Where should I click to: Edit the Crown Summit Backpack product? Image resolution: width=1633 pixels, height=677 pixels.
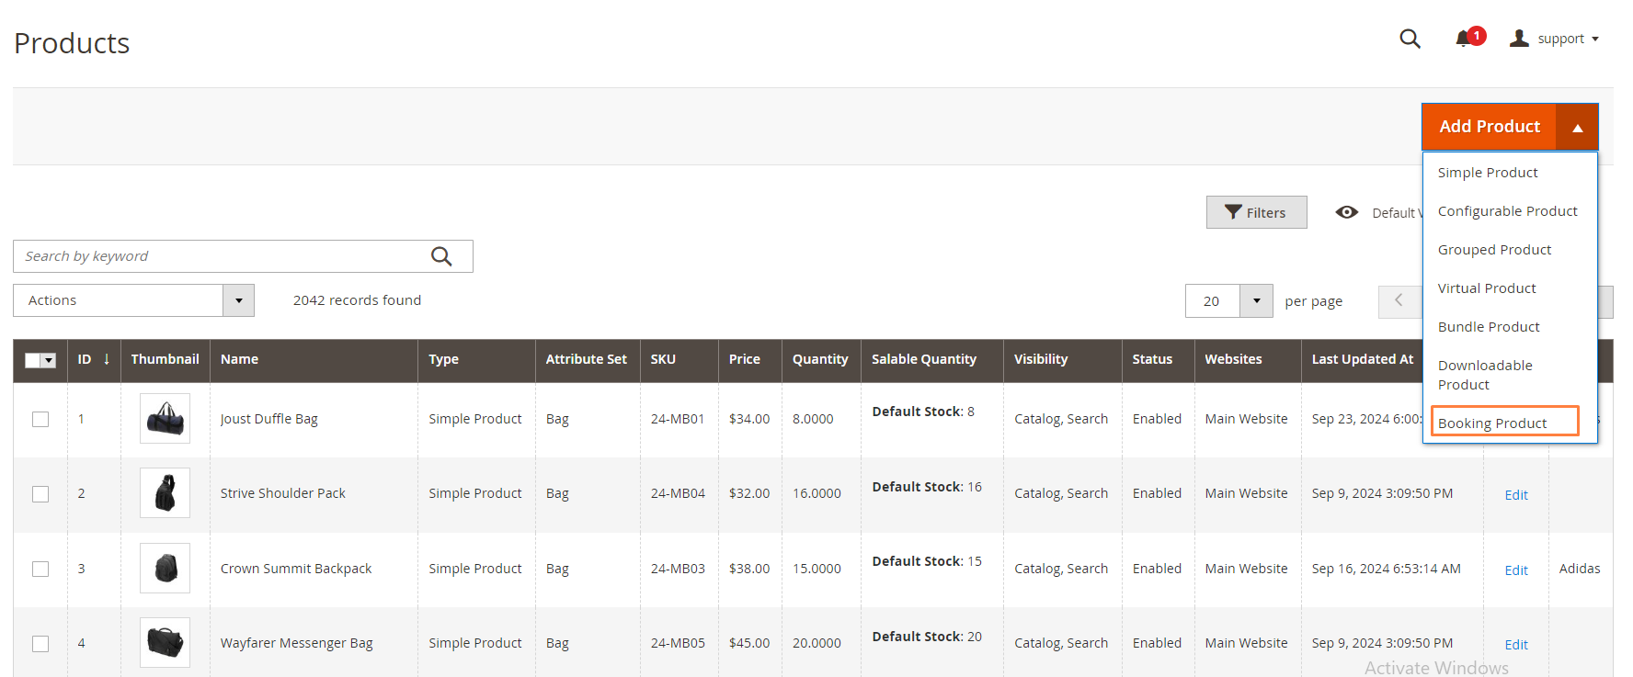(1515, 570)
